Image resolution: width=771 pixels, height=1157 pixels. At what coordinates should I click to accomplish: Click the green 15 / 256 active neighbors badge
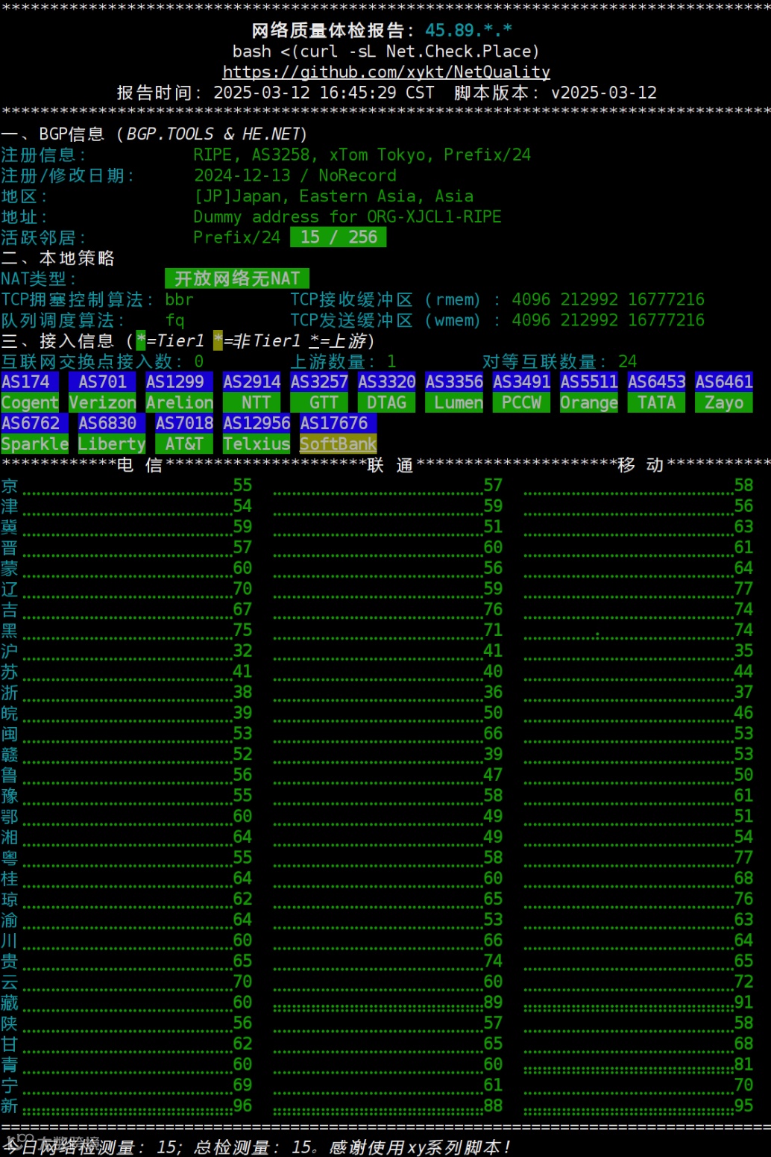pyautogui.click(x=339, y=237)
